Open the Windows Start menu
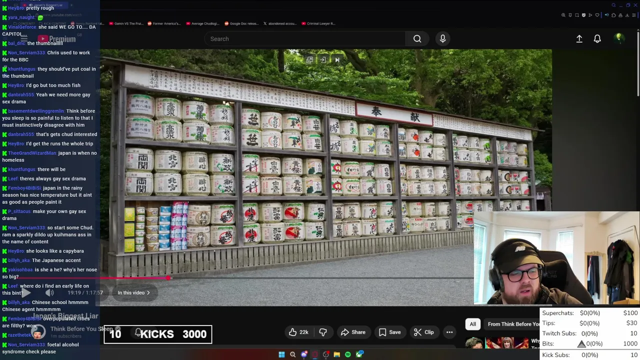Viewport: 640px width, 360px height. 281,354
